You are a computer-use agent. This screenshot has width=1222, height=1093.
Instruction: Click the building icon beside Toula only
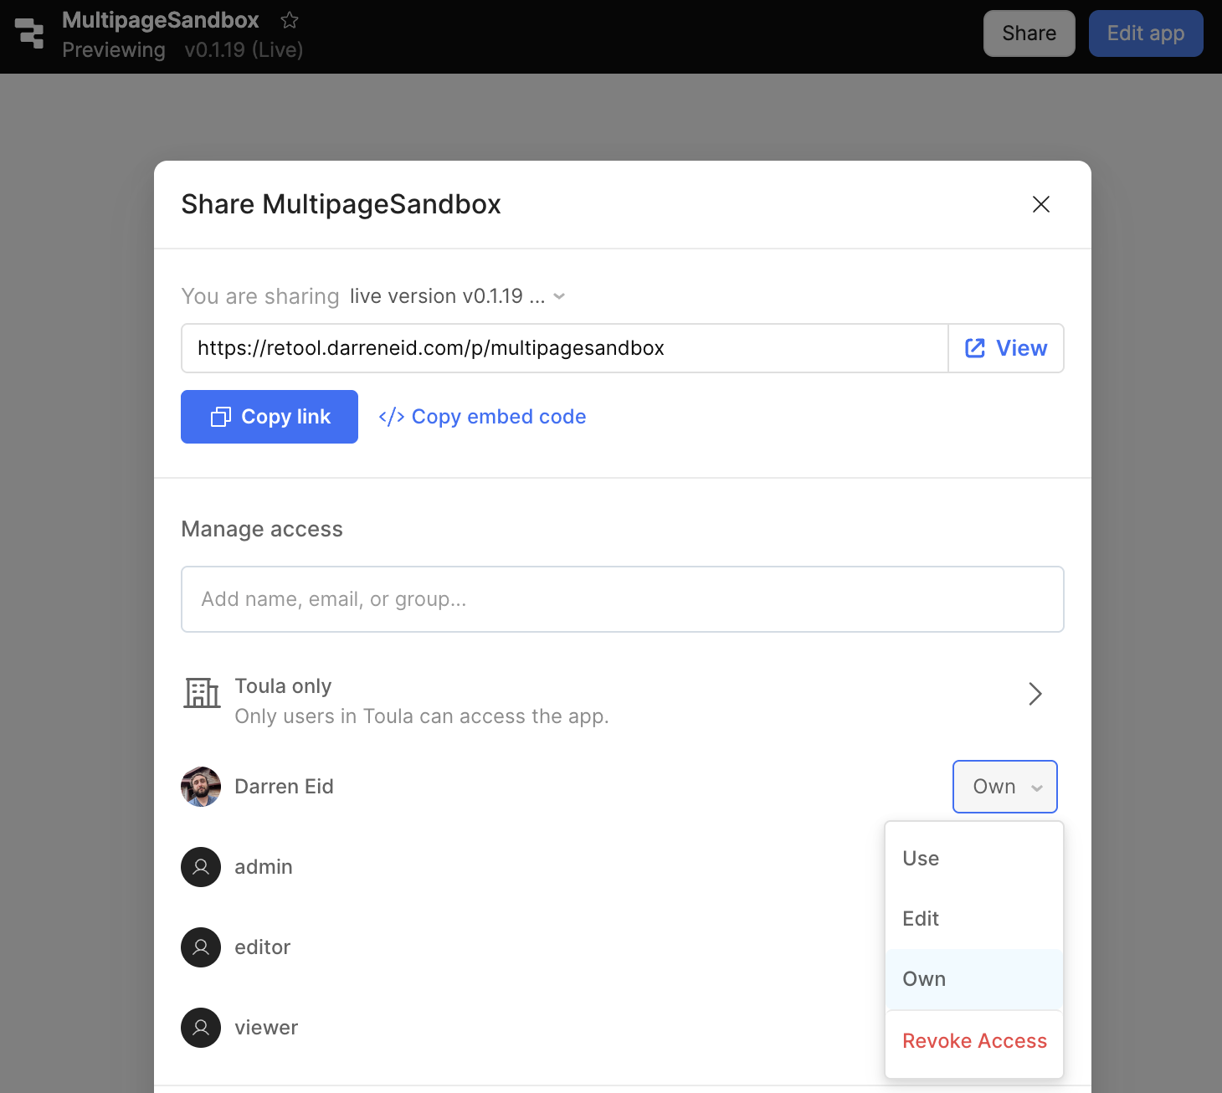tap(202, 693)
